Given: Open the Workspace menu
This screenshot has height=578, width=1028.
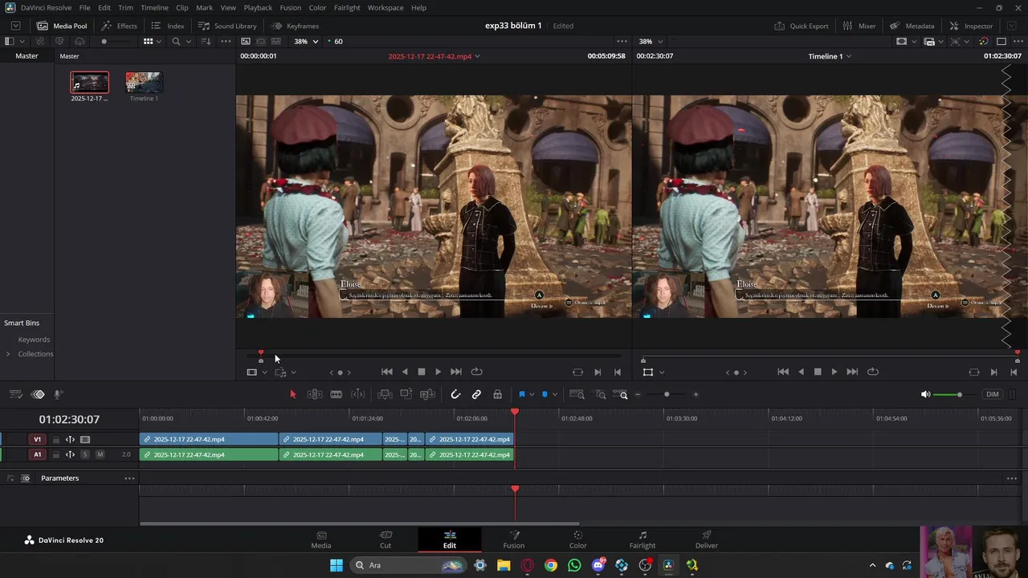Looking at the screenshot, I should coord(385,7).
